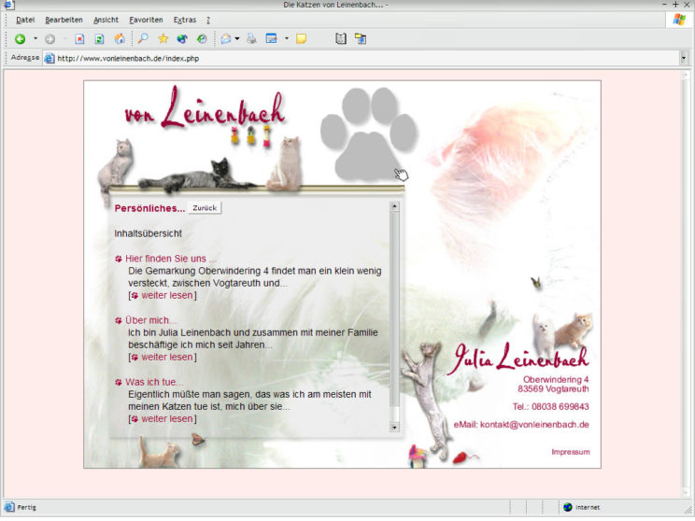Click the 'Inhaltsübersicht' text
The image size is (695, 521).
click(148, 233)
